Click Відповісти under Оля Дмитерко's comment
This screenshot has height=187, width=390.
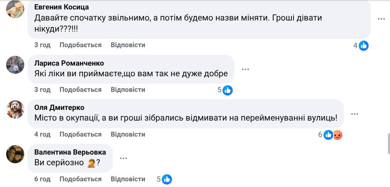(x=128, y=135)
